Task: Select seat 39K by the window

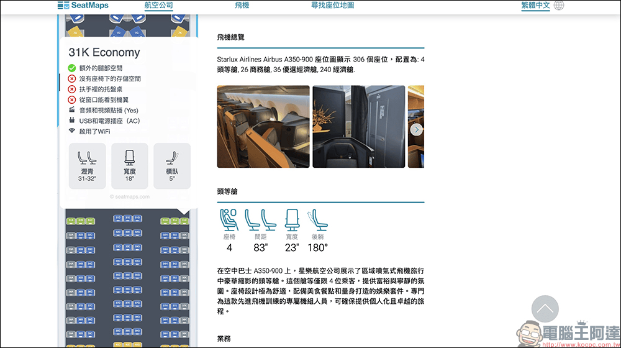Action: (184, 334)
